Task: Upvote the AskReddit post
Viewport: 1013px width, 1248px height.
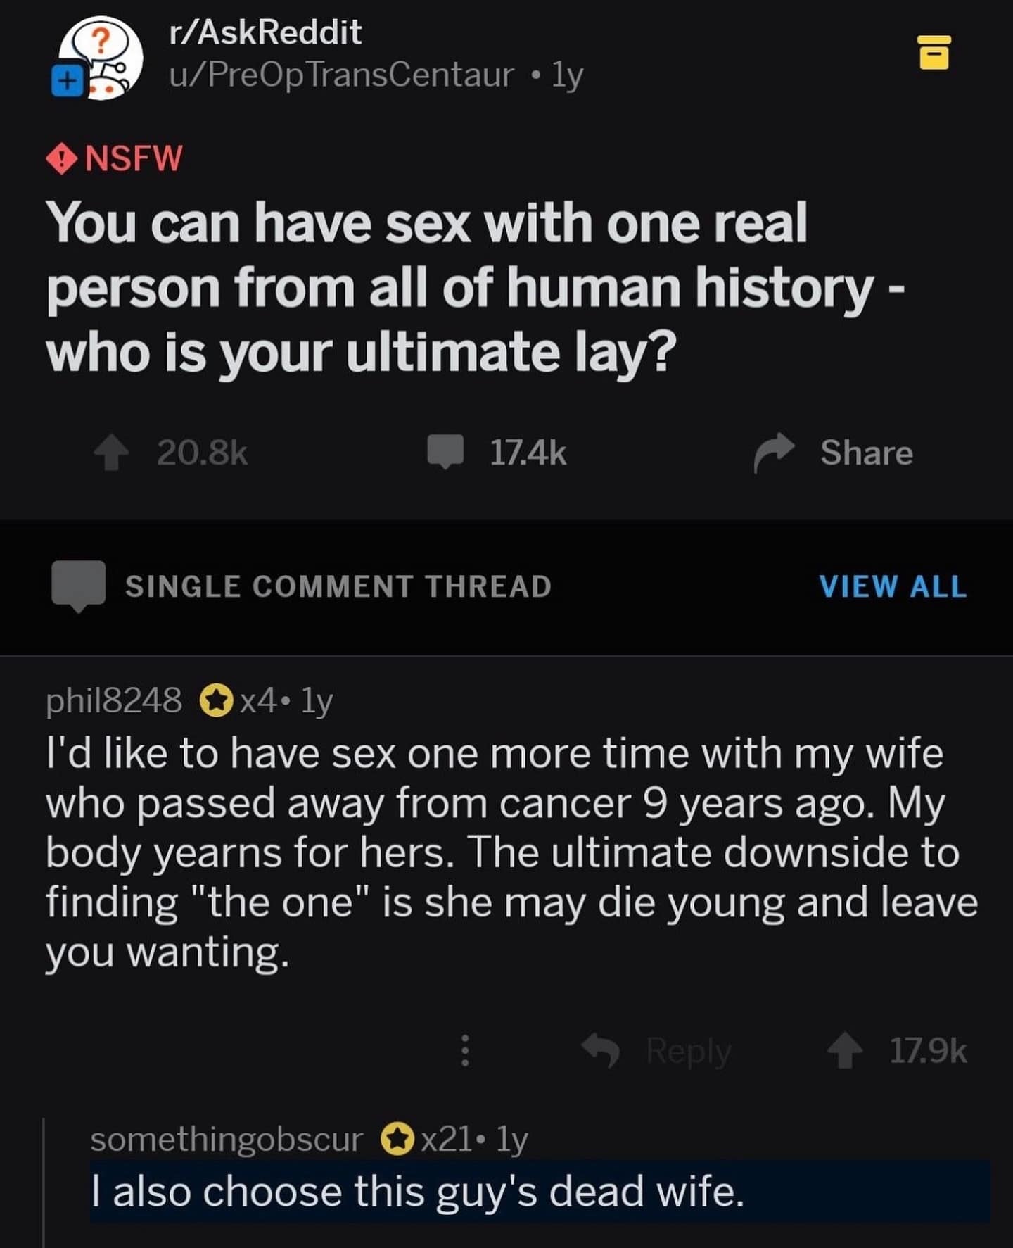Action: coord(112,453)
